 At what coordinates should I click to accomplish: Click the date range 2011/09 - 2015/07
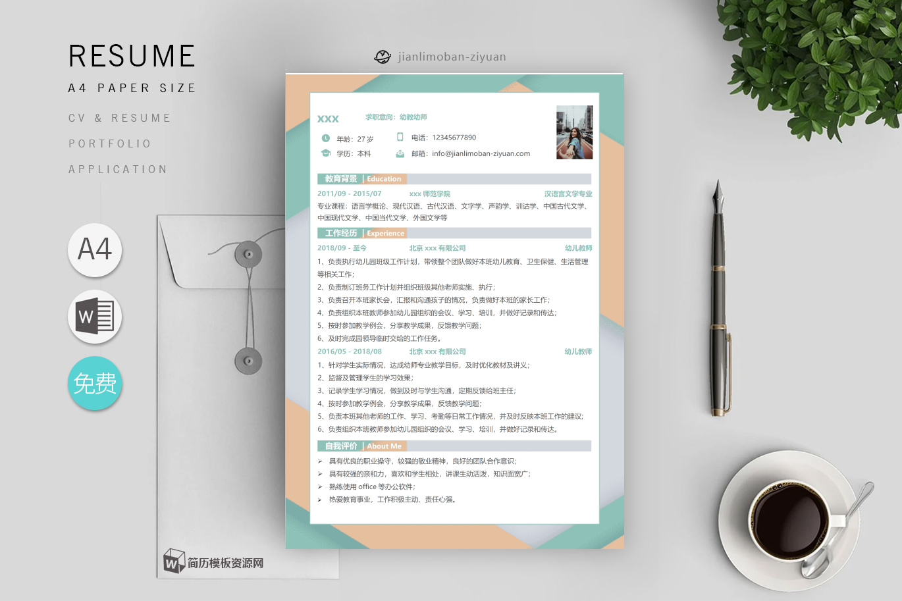[349, 194]
